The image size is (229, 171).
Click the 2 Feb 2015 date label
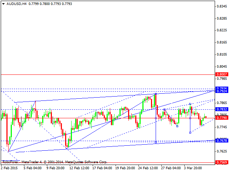coord(10,167)
